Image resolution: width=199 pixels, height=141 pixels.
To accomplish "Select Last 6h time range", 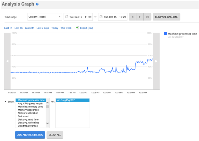I will pos(19,28).
